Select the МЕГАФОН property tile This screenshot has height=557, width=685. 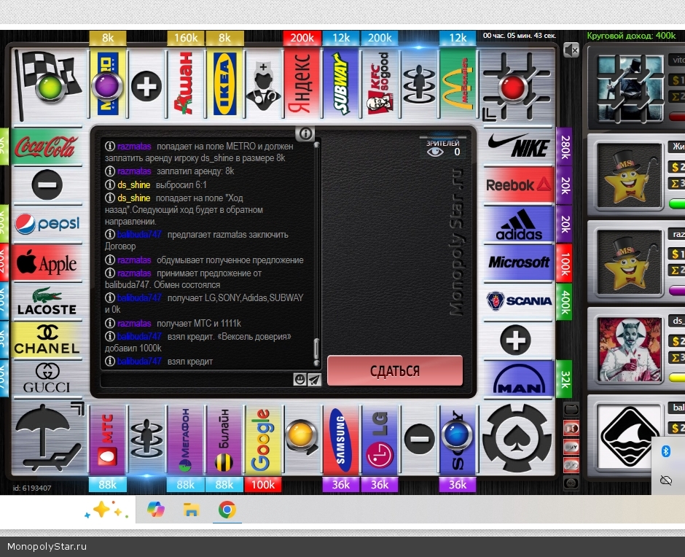pos(185,438)
